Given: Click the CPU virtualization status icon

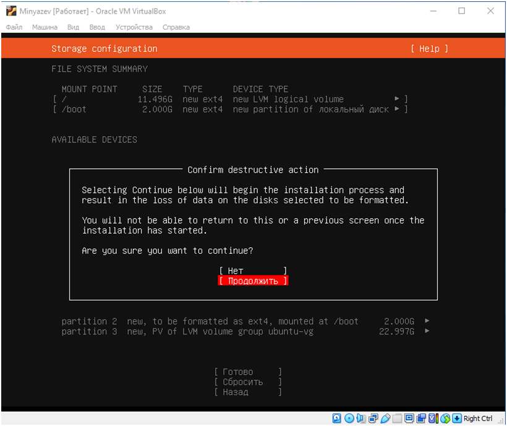Looking at the screenshot, I should [433, 418].
